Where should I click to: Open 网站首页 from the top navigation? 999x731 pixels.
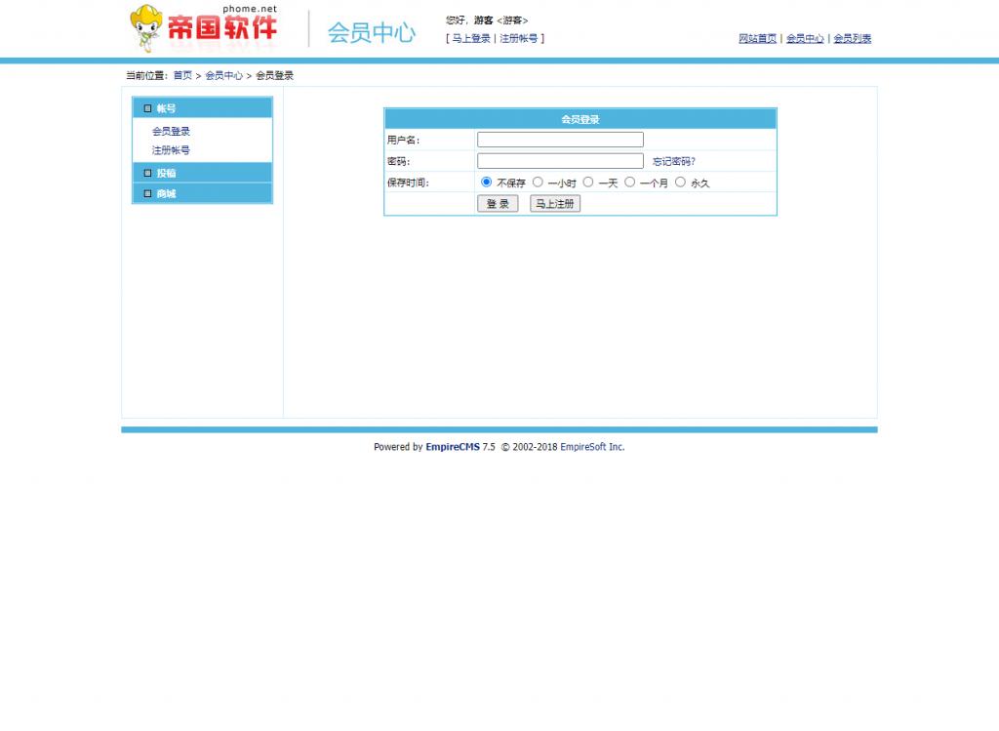(x=757, y=38)
